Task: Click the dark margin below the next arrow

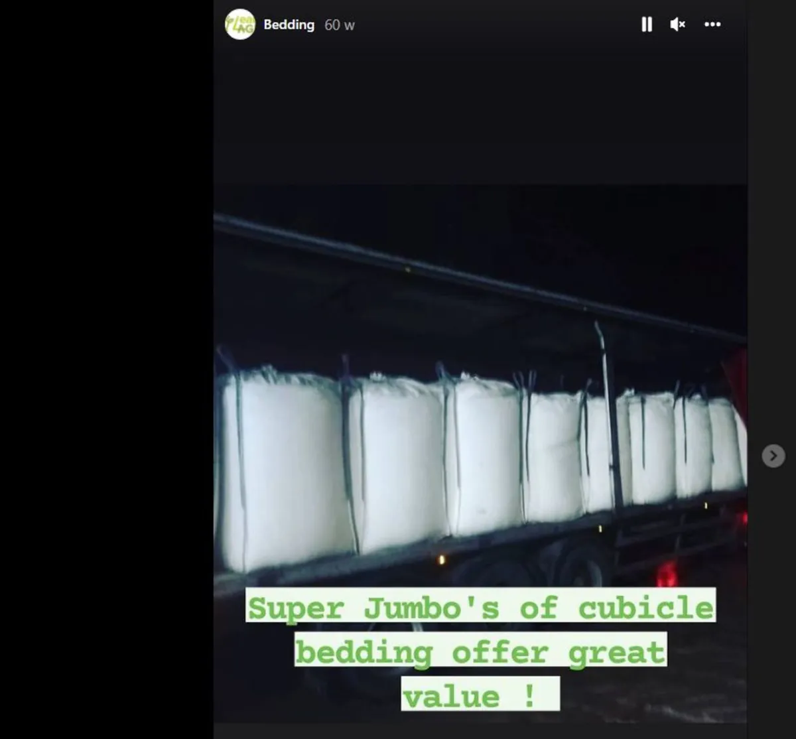Action: (x=772, y=597)
